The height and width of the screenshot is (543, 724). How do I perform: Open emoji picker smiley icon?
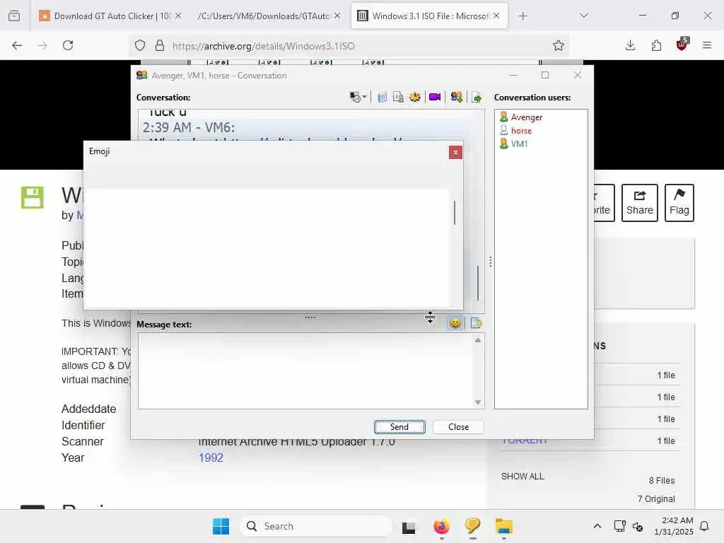coord(455,322)
